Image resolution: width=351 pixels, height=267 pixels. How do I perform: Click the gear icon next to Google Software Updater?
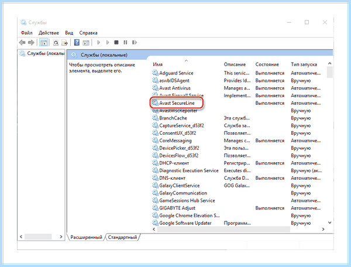tap(155, 223)
